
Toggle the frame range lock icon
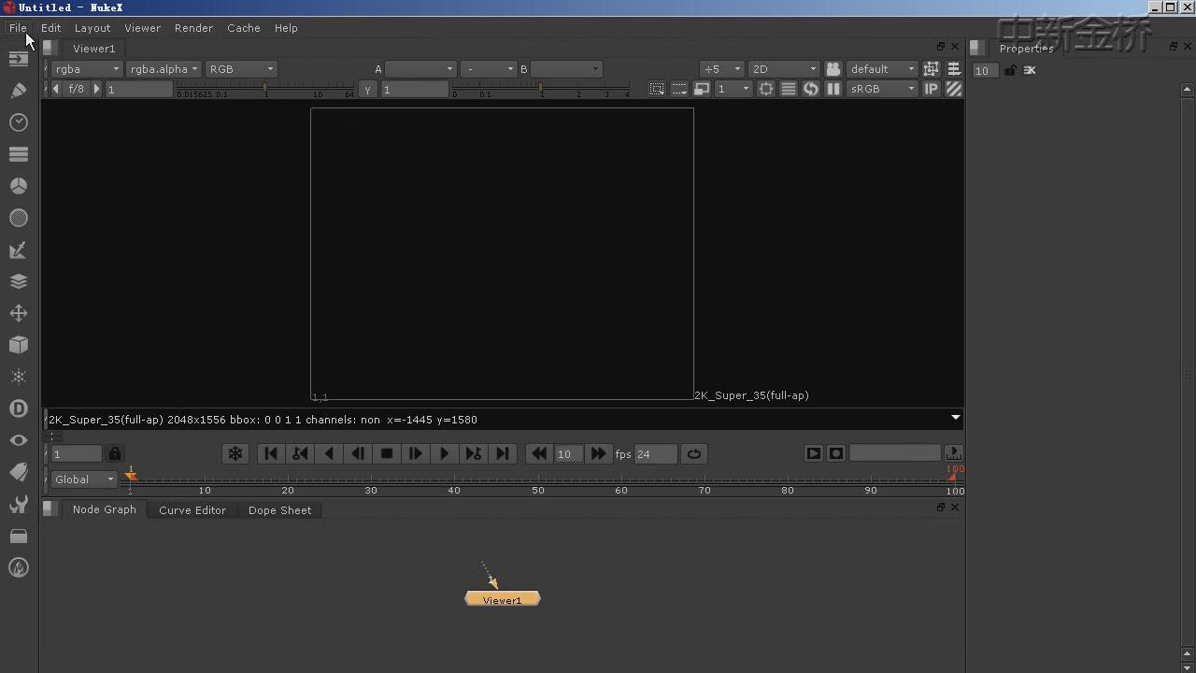click(115, 453)
